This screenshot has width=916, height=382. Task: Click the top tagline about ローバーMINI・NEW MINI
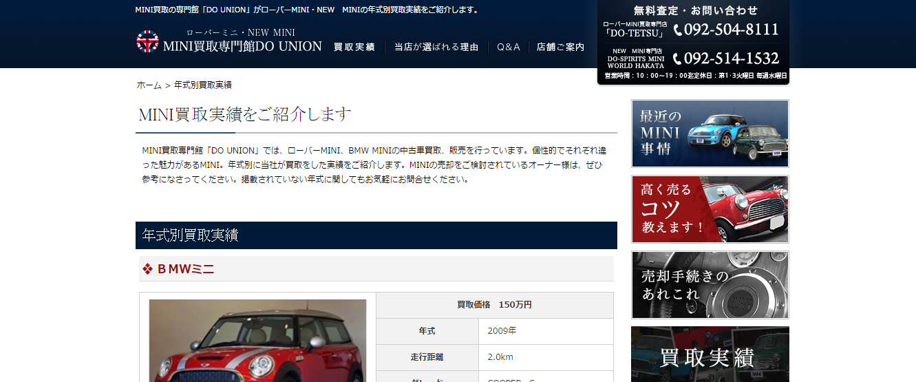pos(308,10)
